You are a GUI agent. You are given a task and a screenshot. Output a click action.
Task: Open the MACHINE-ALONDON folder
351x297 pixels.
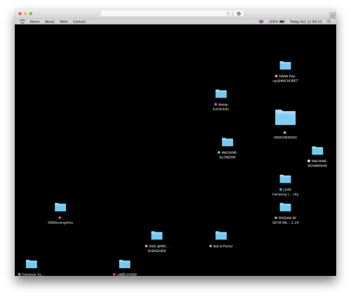pyautogui.click(x=227, y=142)
